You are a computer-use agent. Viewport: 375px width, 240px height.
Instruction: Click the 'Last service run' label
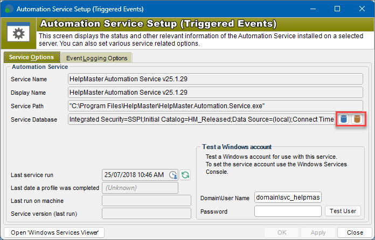click(x=32, y=175)
